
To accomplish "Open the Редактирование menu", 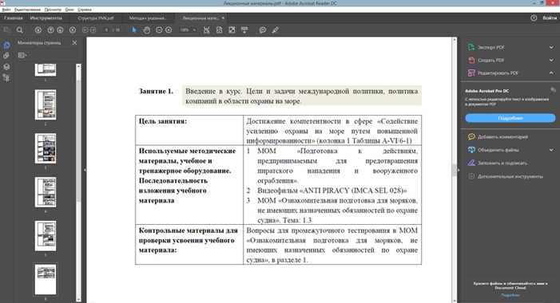I will pos(27,10).
